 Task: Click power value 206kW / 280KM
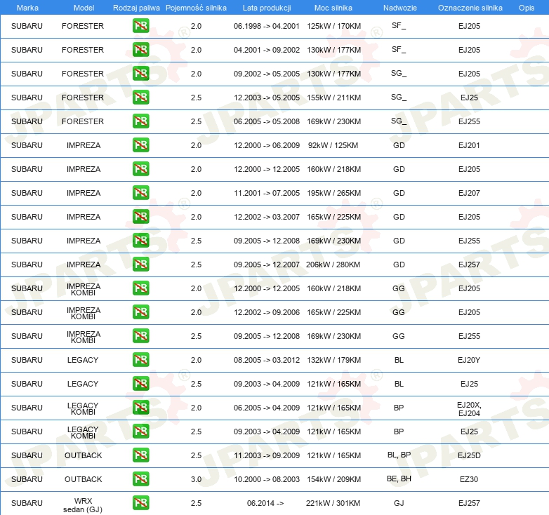point(333,265)
